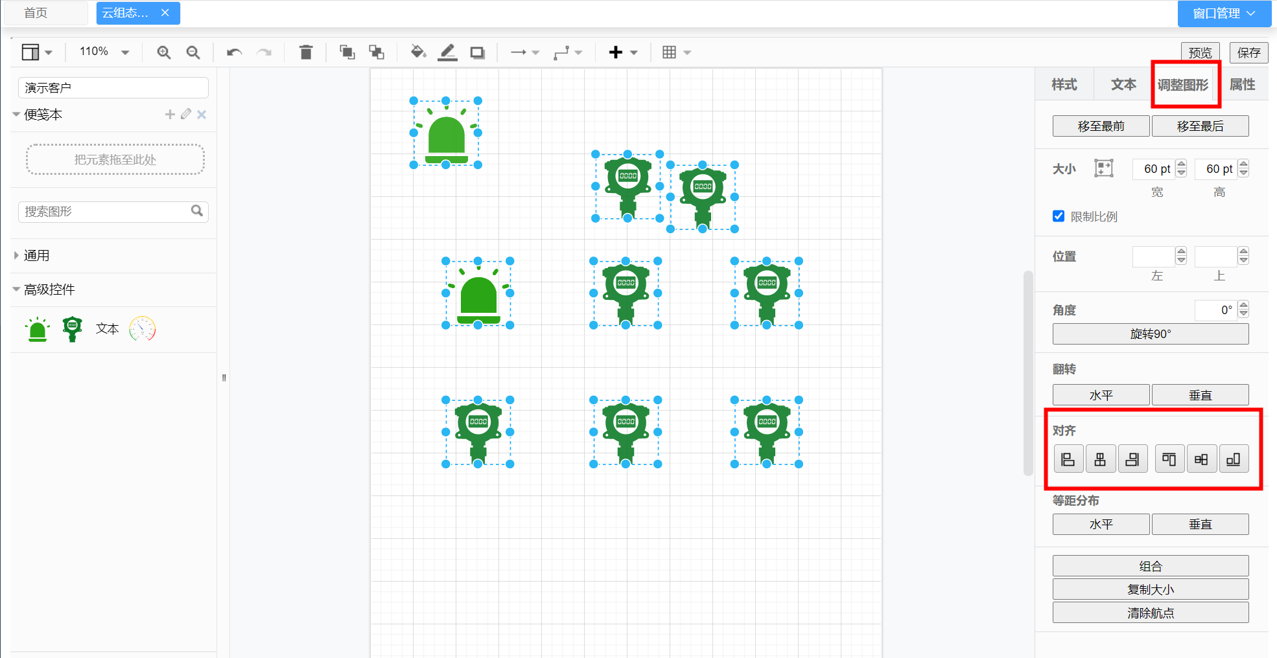The image size is (1277, 658).
Task: Click the 搜索图形 search field
Action: pos(104,212)
